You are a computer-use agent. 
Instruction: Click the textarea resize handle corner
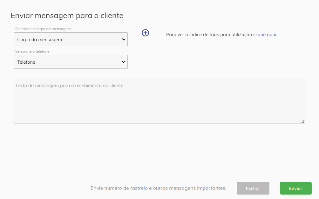point(303,121)
